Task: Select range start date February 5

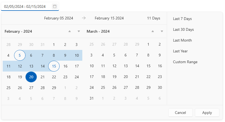Action: point(20,55)
